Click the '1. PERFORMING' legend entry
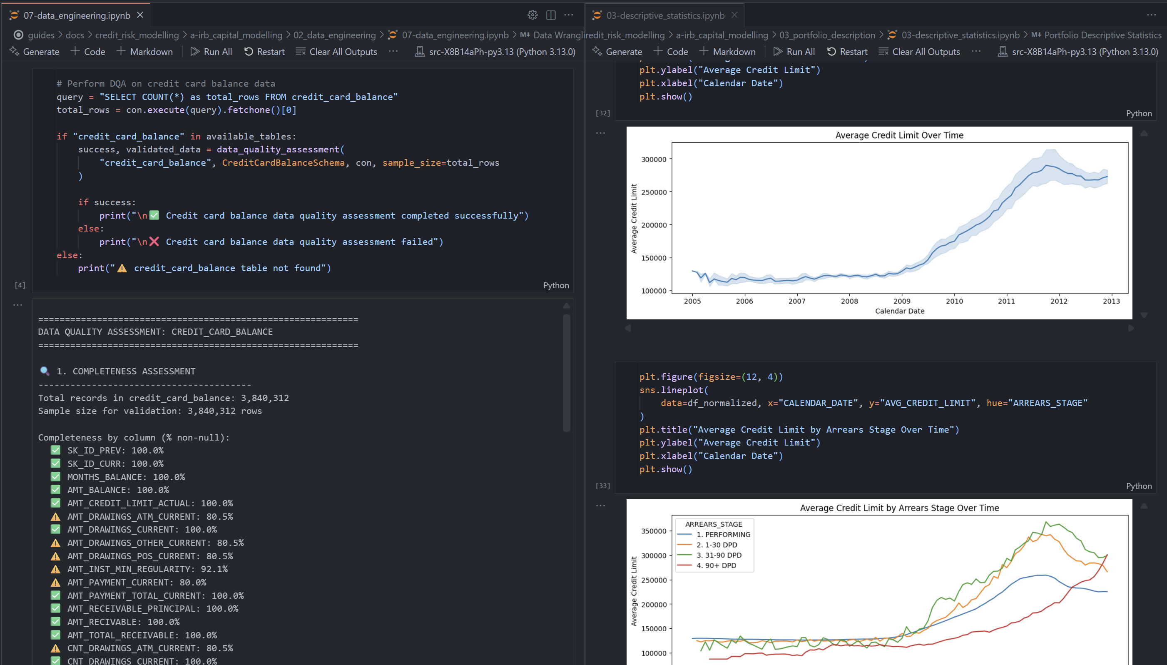 (714, 534)
